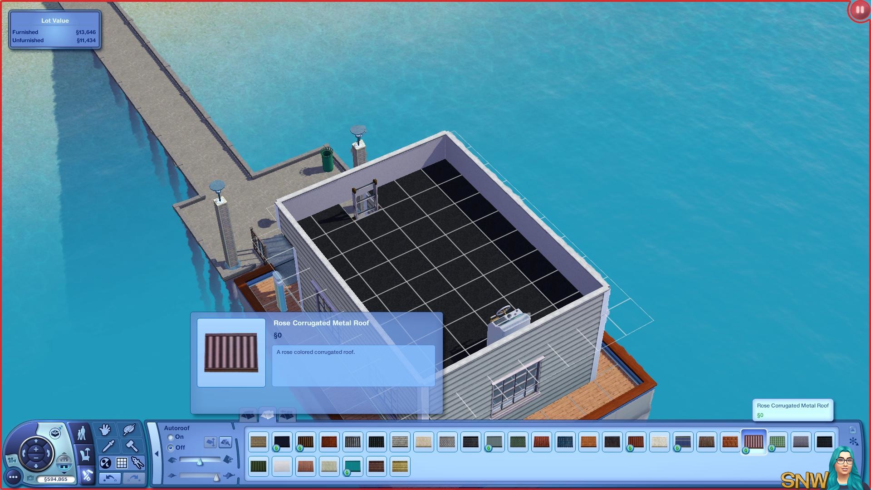
Task: Click the Undo arrow button
Action: click(x=110, y=478)
